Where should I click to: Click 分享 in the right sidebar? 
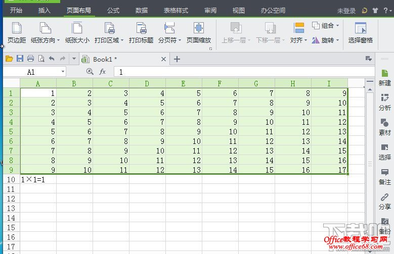click(385, 201)
